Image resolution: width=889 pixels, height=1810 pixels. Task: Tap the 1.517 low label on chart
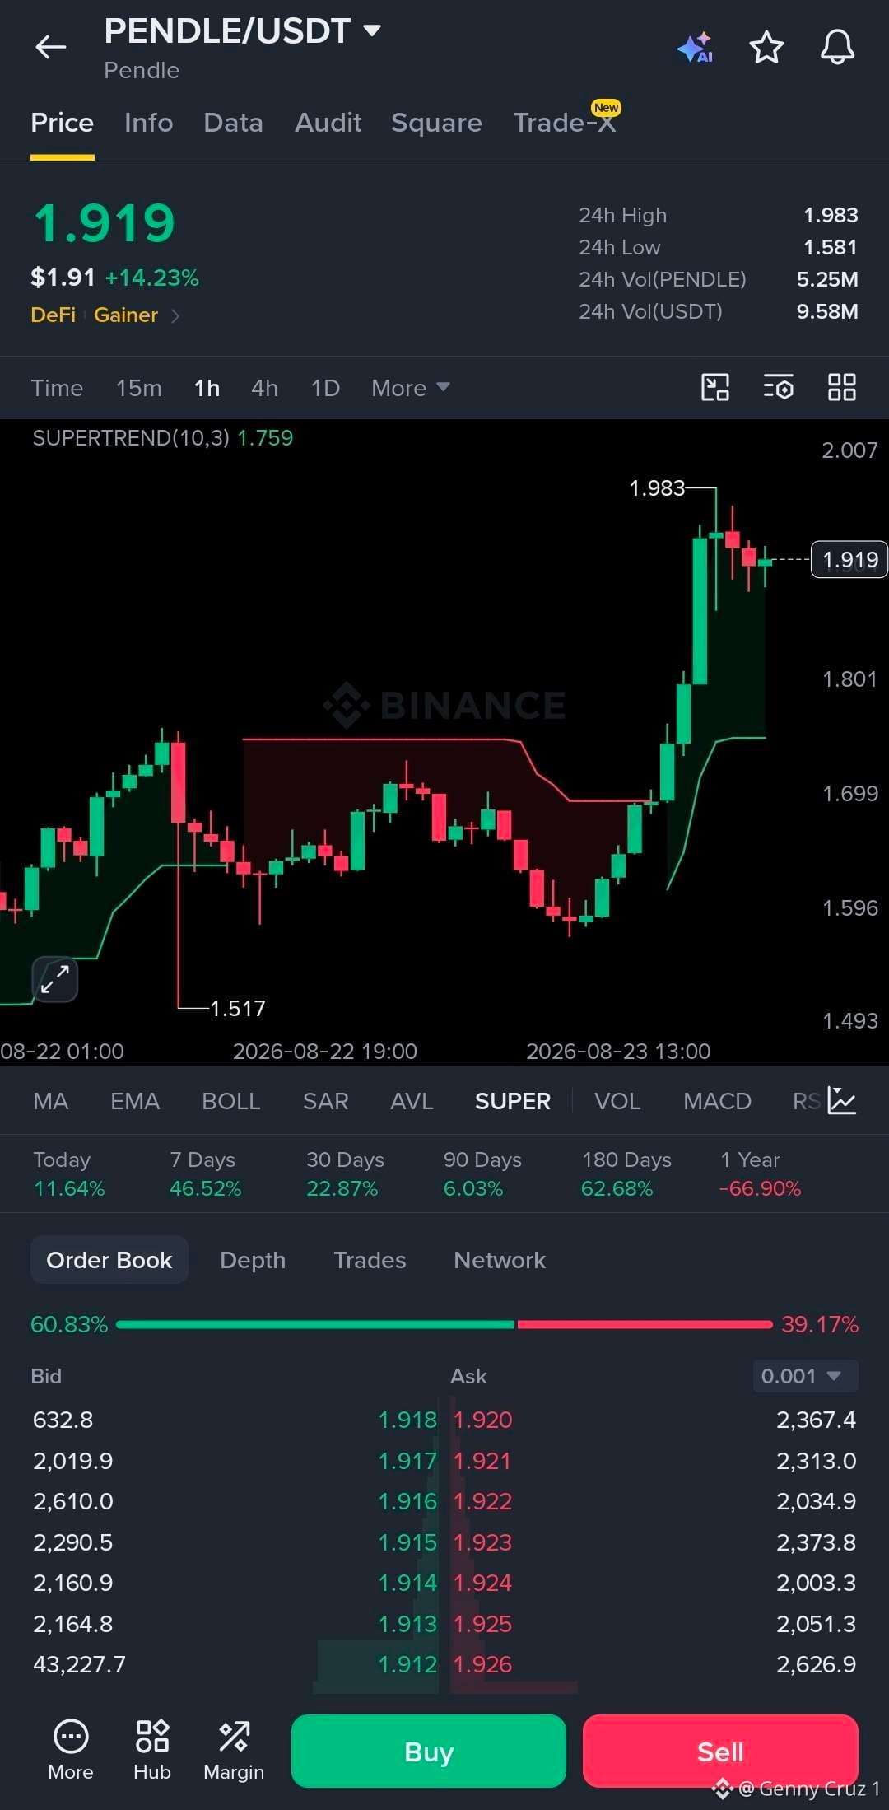(238, 1008)
